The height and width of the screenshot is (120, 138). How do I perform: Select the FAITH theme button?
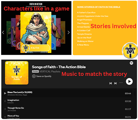[36, 48]
